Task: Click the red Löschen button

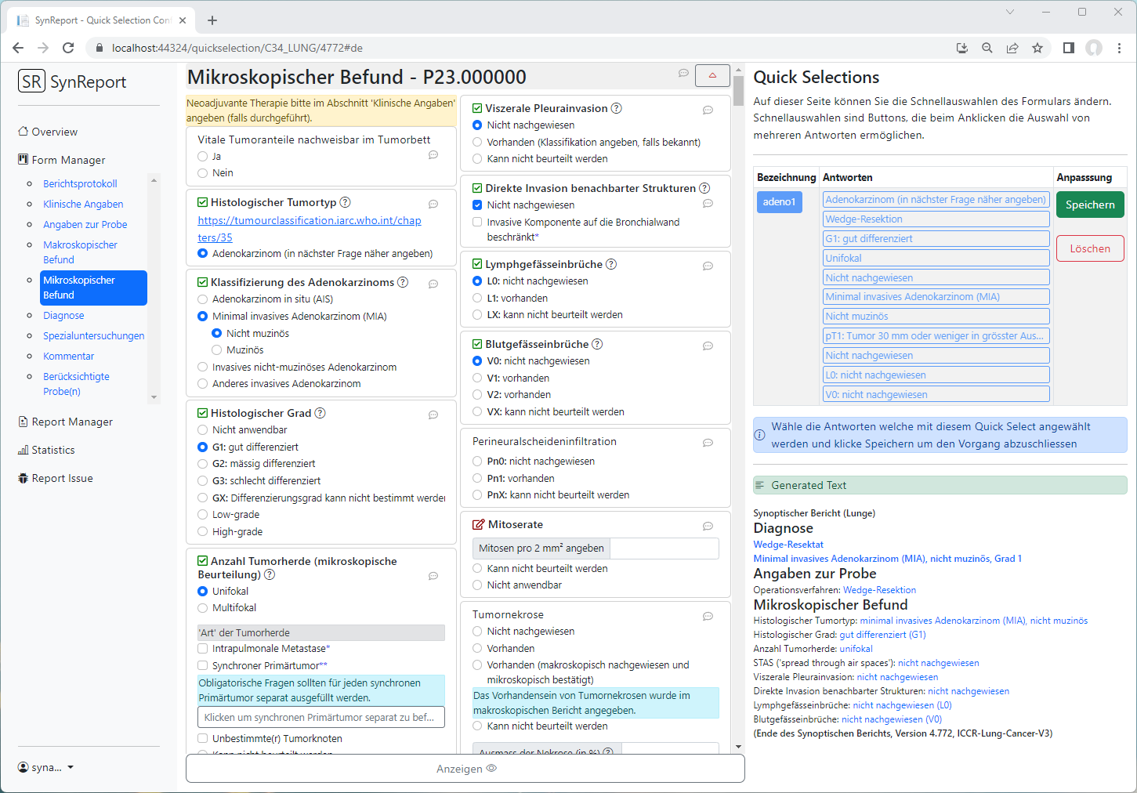Action: pos(1089,248)
